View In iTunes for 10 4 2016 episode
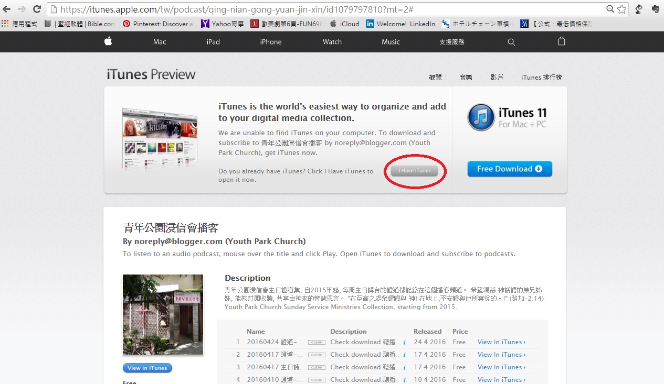The height and width of the screenshot is (384, 664). pos(501,380)
